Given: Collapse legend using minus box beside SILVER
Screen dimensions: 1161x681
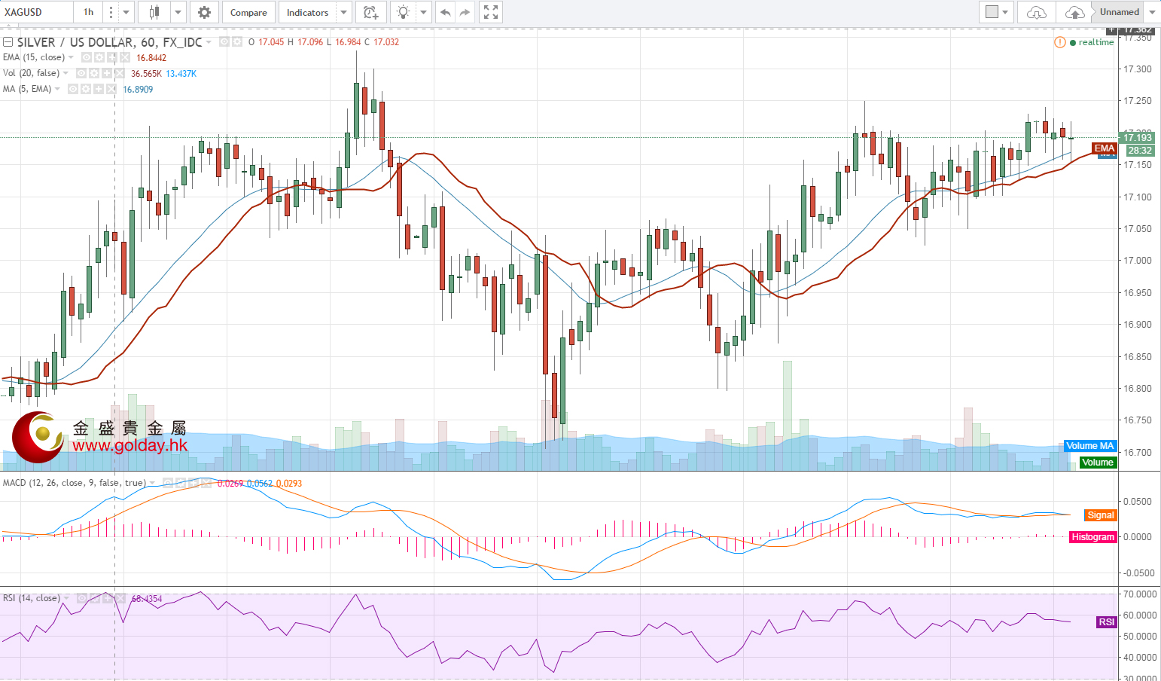Looking at the screenshot, I should (x=8, y=42).
